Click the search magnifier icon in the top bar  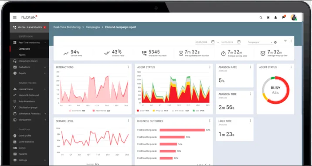[261, 17]
